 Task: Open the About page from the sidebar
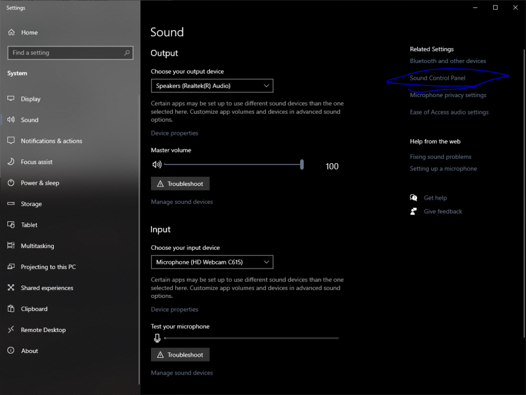coord(11,350)
